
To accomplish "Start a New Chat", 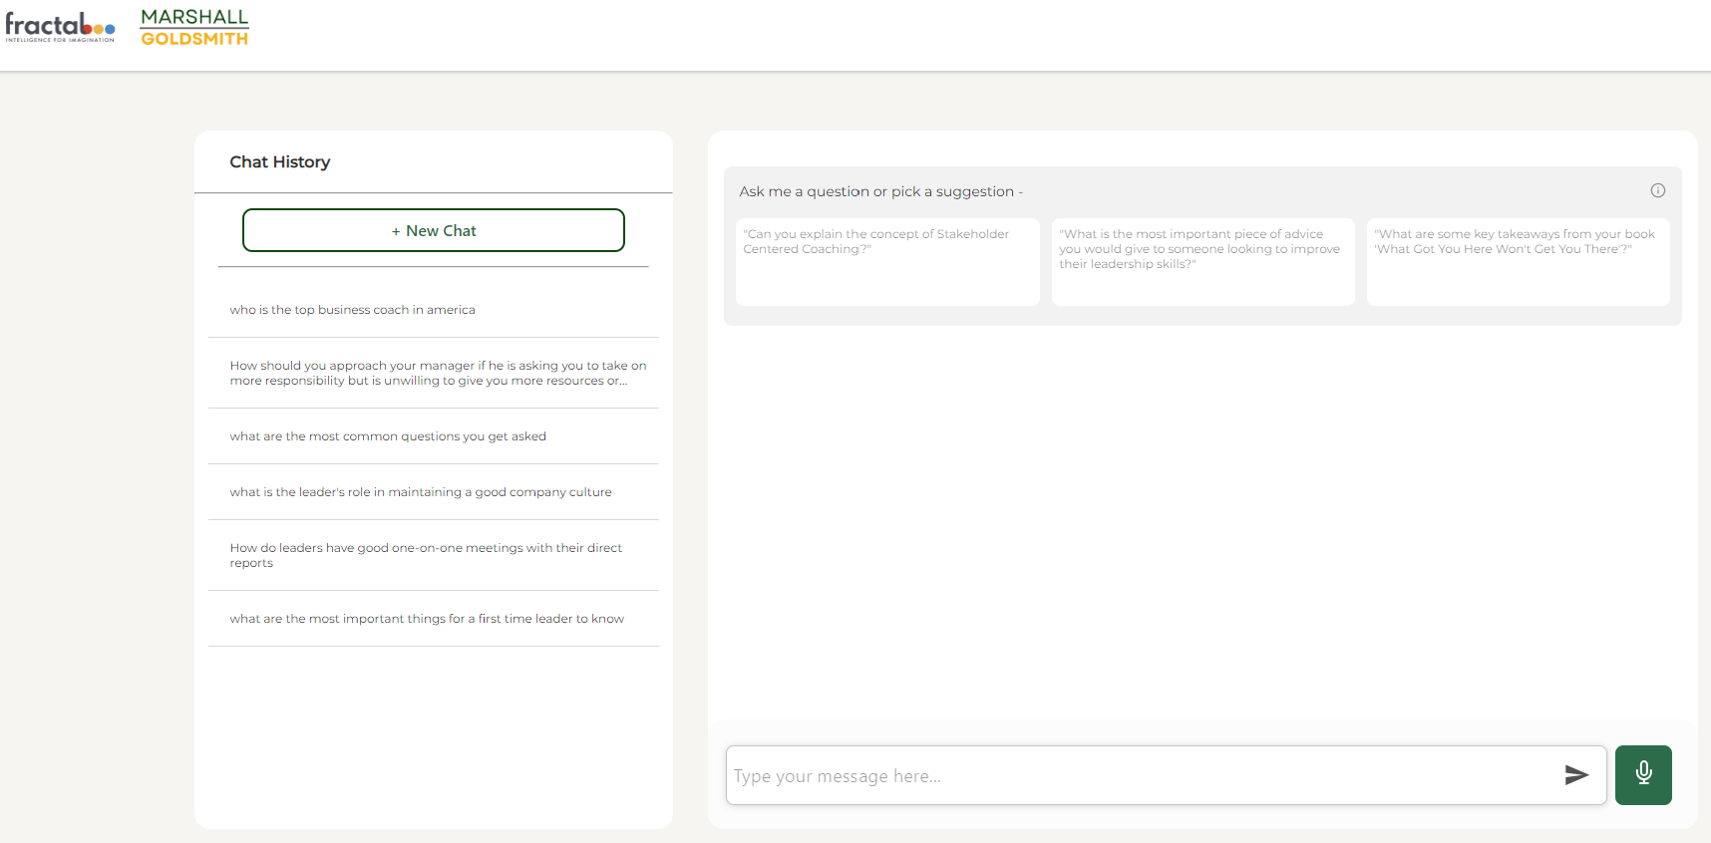I will click(434, 230).
